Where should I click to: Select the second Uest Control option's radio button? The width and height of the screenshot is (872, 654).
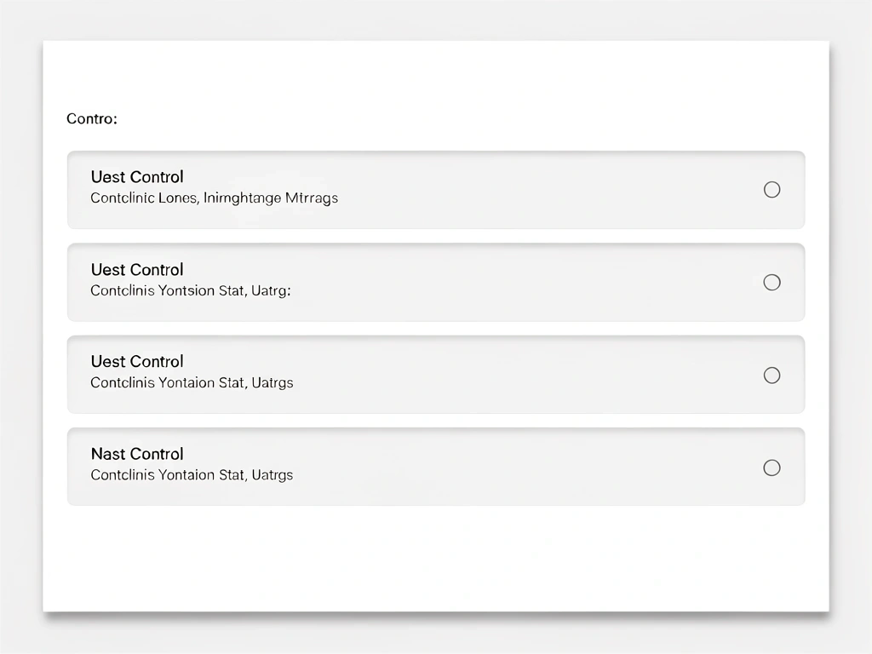pos(772,282)
